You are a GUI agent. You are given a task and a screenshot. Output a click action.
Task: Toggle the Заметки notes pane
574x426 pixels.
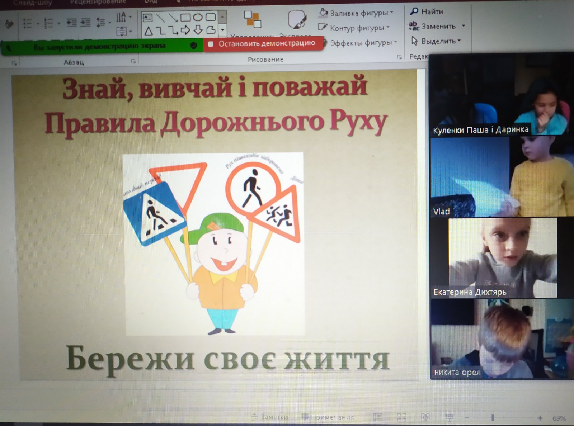pyautogui.click(x=270, y=417)
